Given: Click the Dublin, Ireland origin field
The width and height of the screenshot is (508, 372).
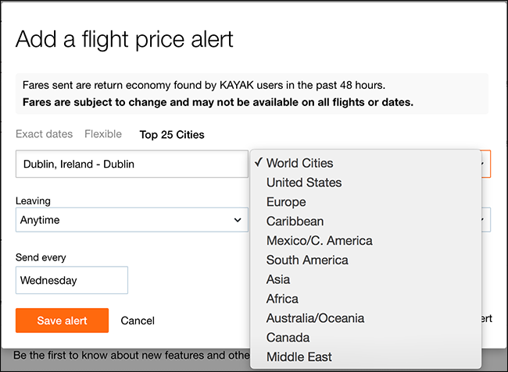Looking at the screenshot, I should coord(131,164).
